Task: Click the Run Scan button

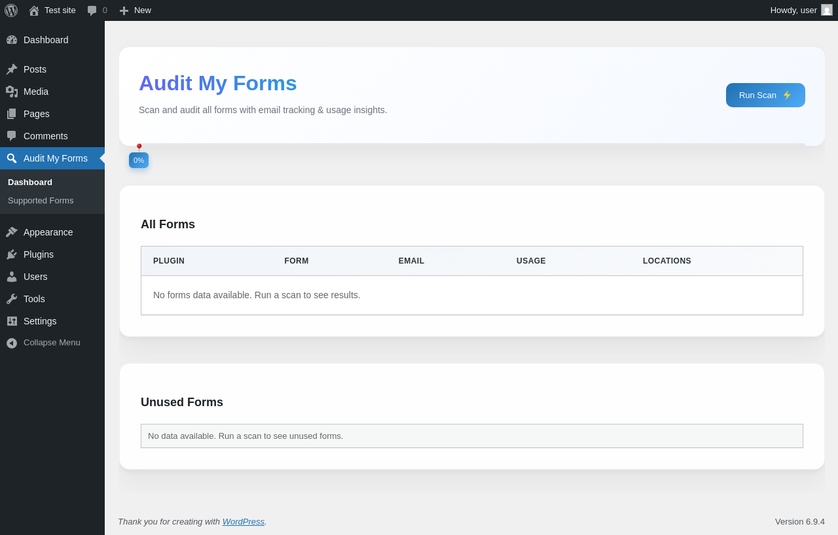Action: click(x=765, y=95)
